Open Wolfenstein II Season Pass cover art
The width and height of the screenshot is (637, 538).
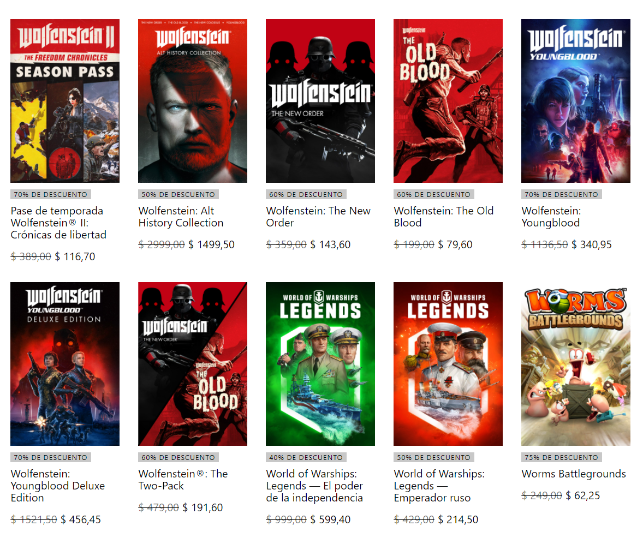pos(65,101)
